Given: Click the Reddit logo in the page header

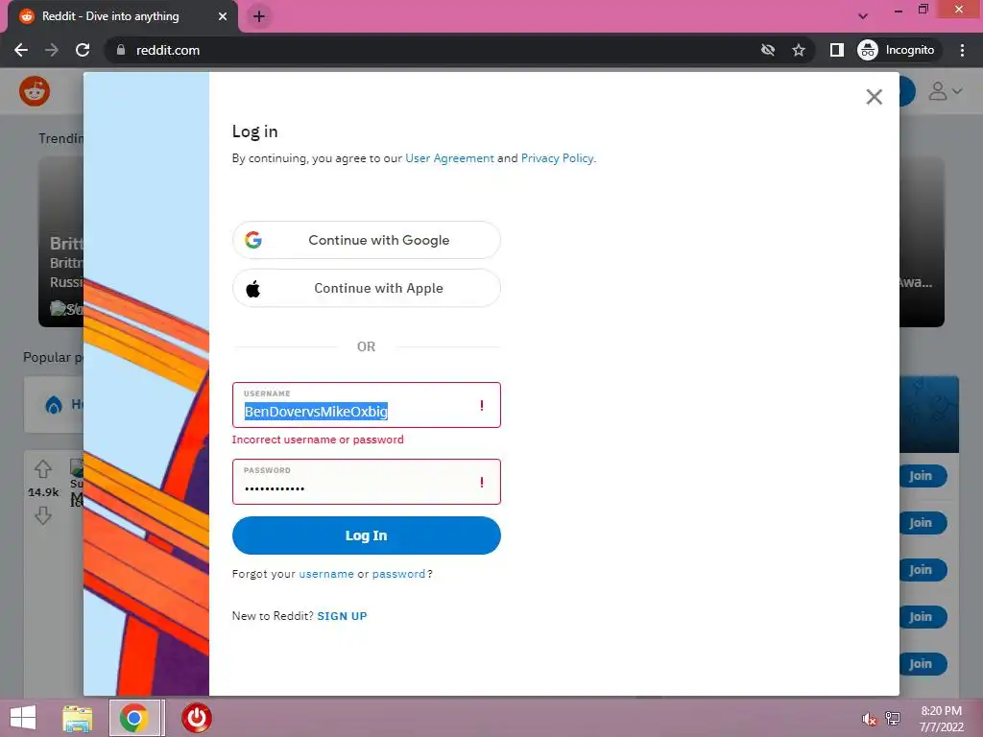Looking at the screenshot, I should 35,91.
